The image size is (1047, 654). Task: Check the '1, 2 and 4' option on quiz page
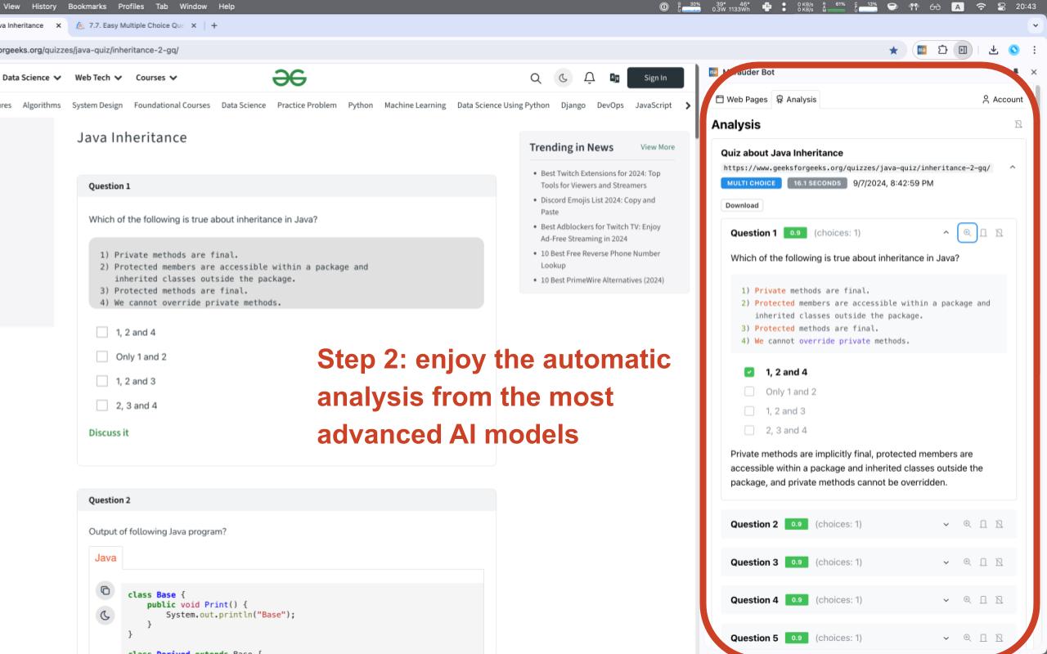[x=102, y=333]
